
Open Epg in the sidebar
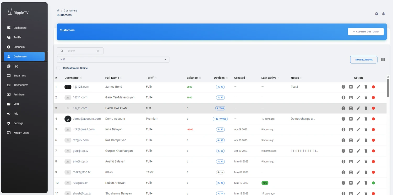click(24, 66)
